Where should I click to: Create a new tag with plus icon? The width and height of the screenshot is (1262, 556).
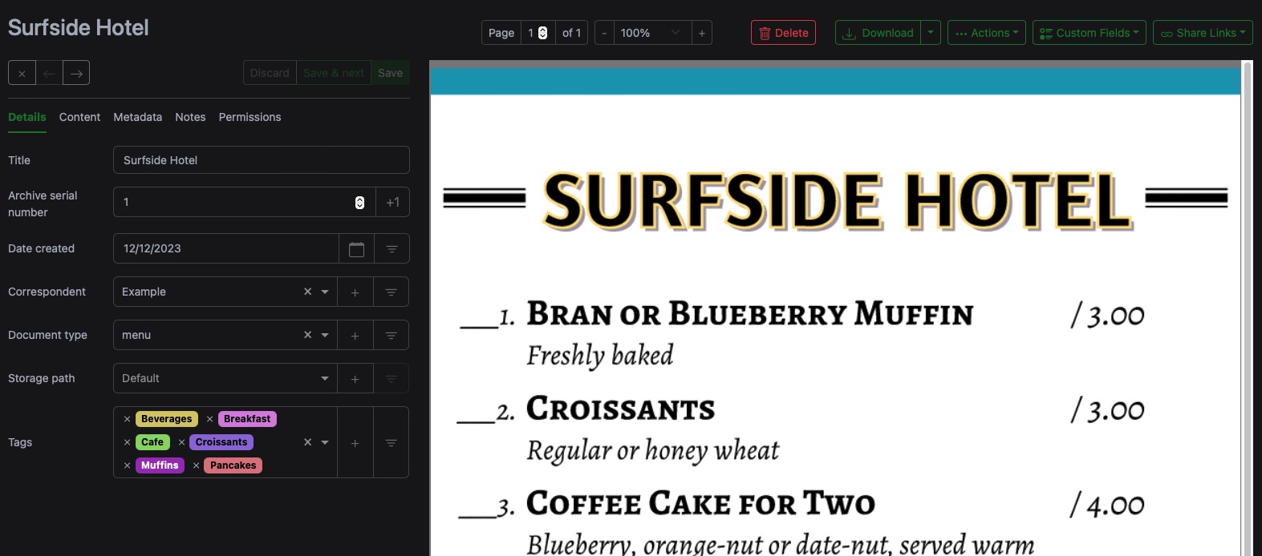pos(355,443)
